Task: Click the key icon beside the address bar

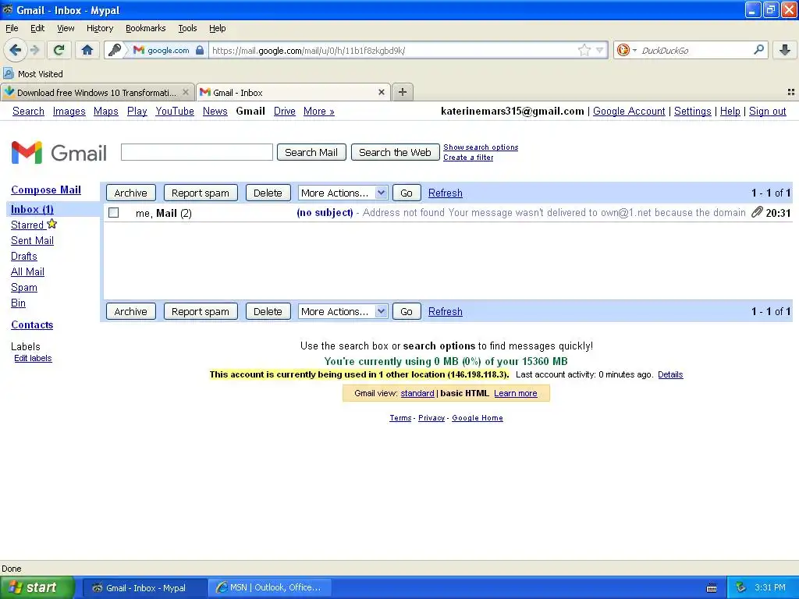Action: coord(115,50)
